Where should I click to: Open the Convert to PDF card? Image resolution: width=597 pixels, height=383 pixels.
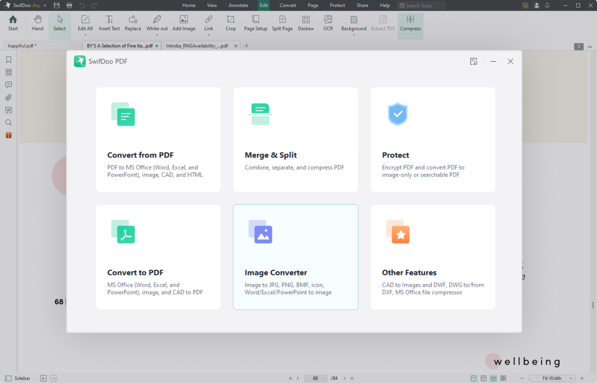[158, 257]
